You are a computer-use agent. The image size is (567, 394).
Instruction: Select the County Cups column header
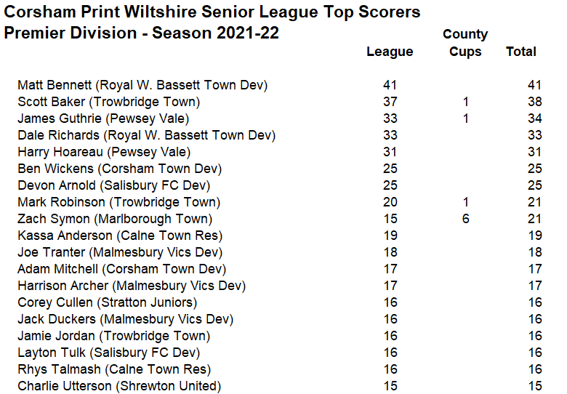click(x=465, y=43)
